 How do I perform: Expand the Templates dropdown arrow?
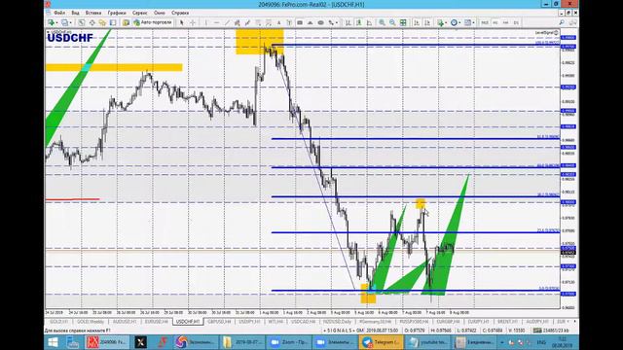(474, 22)
